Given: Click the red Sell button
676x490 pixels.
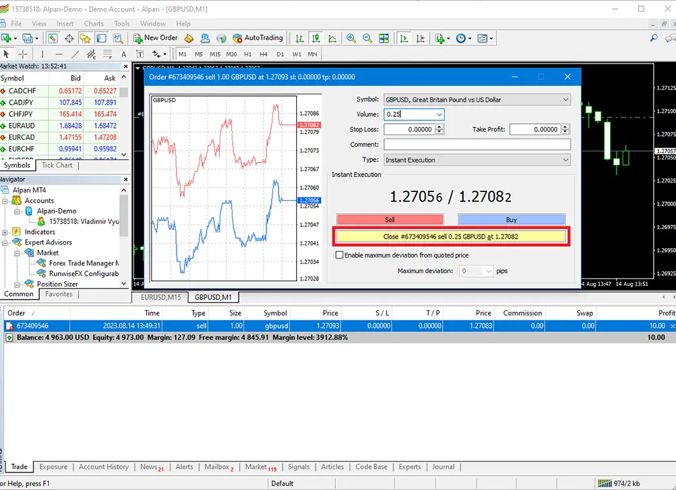Looking at the screenshot, I should 390,220.
